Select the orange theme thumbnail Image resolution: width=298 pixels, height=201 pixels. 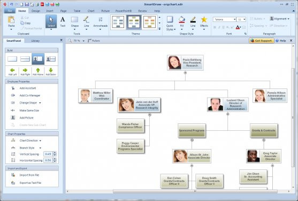tap(150, 22)
